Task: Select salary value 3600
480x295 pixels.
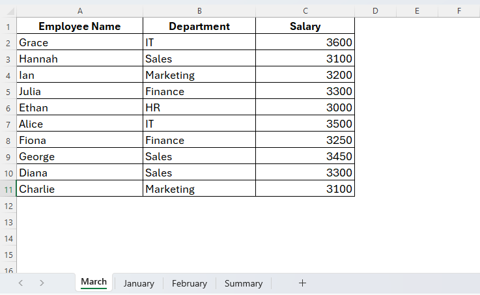Action: (x=305, y=42)
